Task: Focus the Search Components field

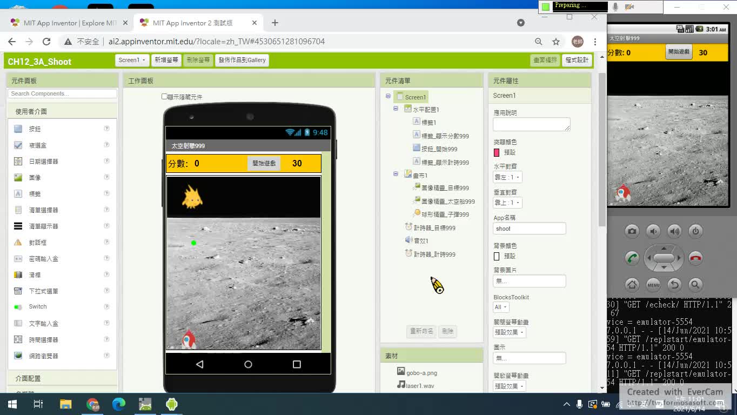Action: pyautogui.click(x=62, y=93)
